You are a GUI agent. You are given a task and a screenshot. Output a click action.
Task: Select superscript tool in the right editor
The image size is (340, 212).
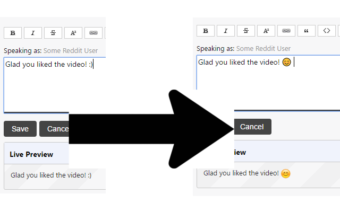point(266,31)
